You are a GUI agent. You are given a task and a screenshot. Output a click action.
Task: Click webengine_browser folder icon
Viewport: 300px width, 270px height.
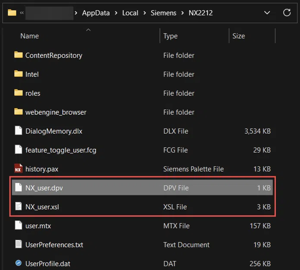click(19, 112)
